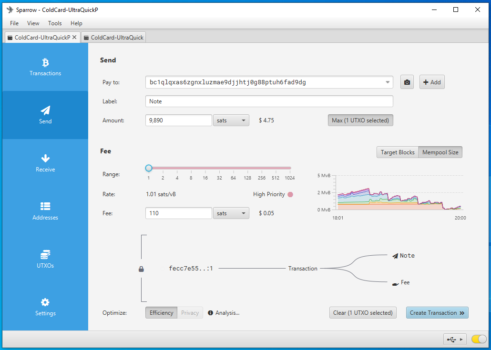Open the File menu
Viewport: 491px width, 350px height.
click(14, 23)
